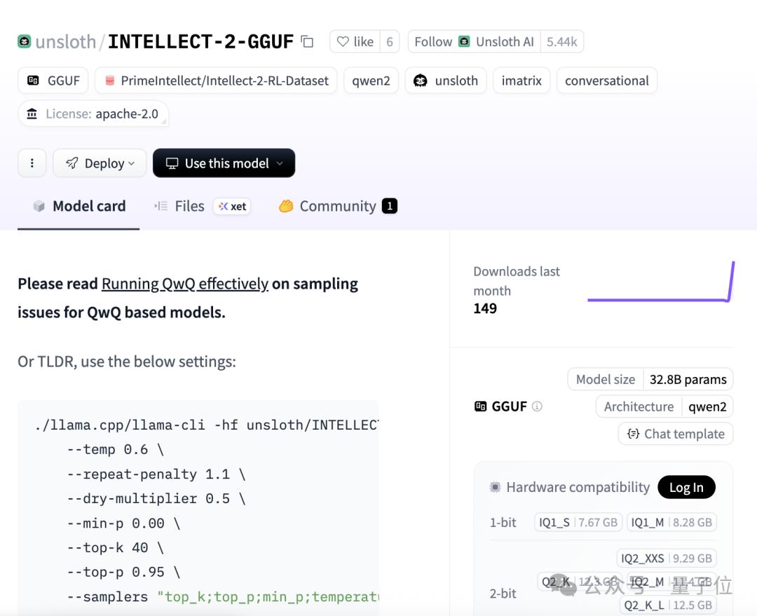Open the Chat template viewer
This screenshot has height=616, width=757.
pos(676,434)
